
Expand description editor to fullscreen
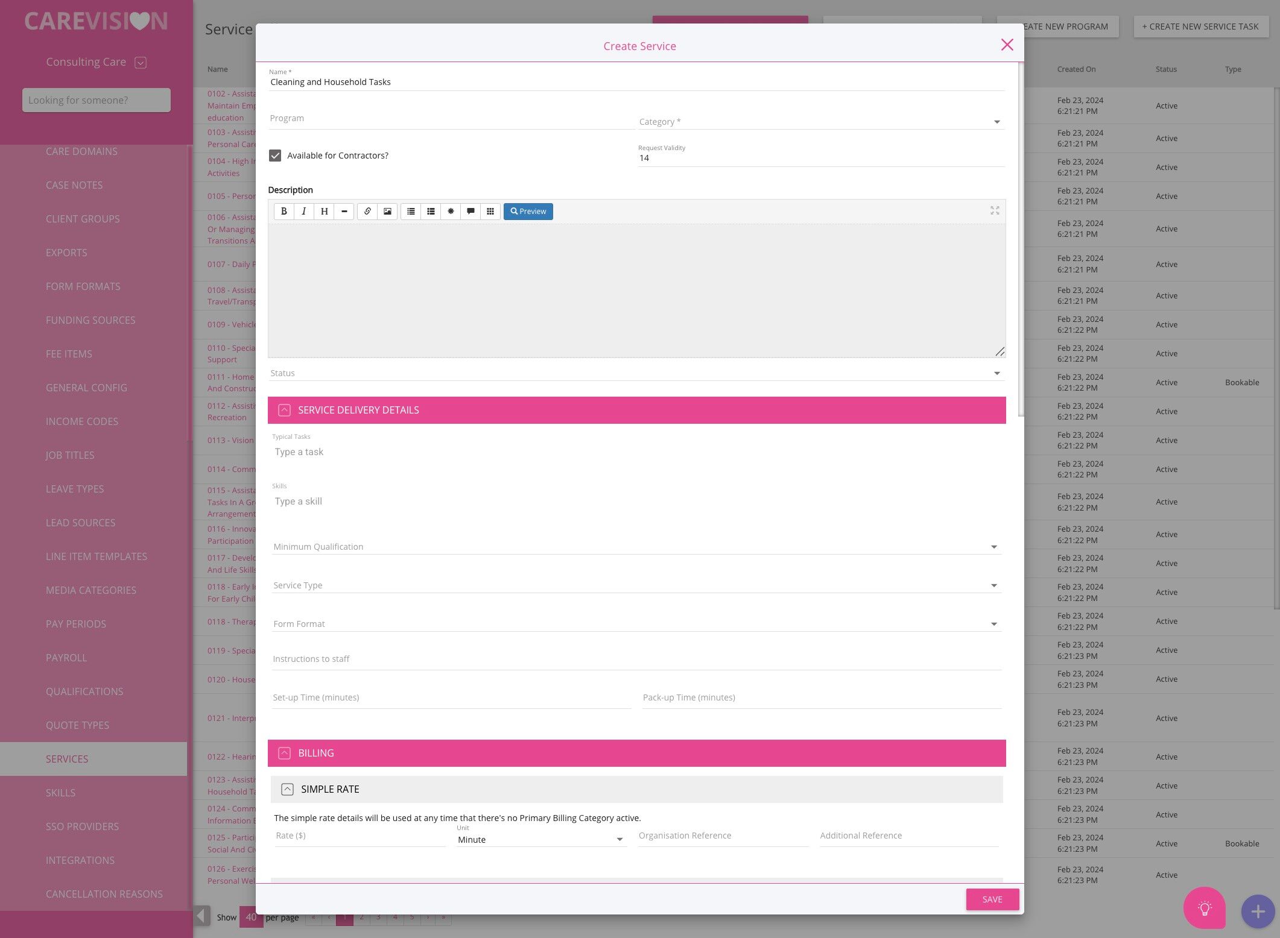(x=995, y=210)
